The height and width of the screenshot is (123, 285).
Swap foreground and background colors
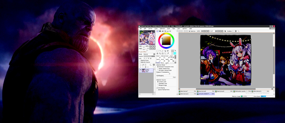point(175,51)
